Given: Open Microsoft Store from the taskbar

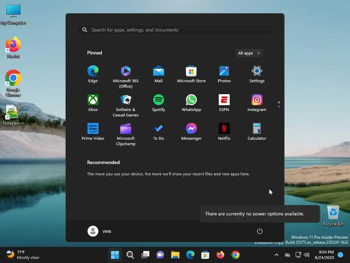Looking at the screenshot, I should click(x=205, y=255).
